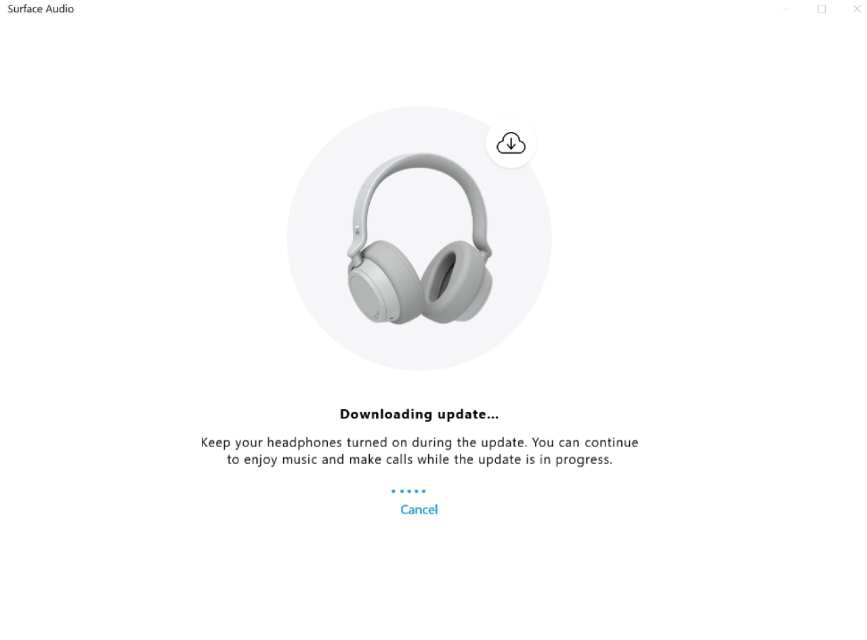Close the Surface Audio window
The width and height of the screenshot is (867, 640).
click(x=857, y=9)
